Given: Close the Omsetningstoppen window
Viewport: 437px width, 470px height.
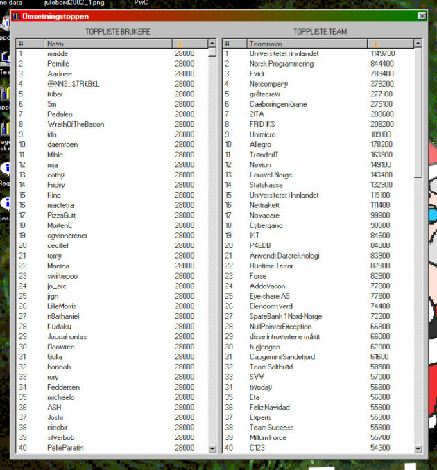Looking at the screenshot, I should (422, 16).
